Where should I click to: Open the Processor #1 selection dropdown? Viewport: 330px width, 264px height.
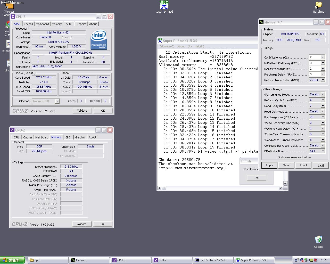[46, 101]
